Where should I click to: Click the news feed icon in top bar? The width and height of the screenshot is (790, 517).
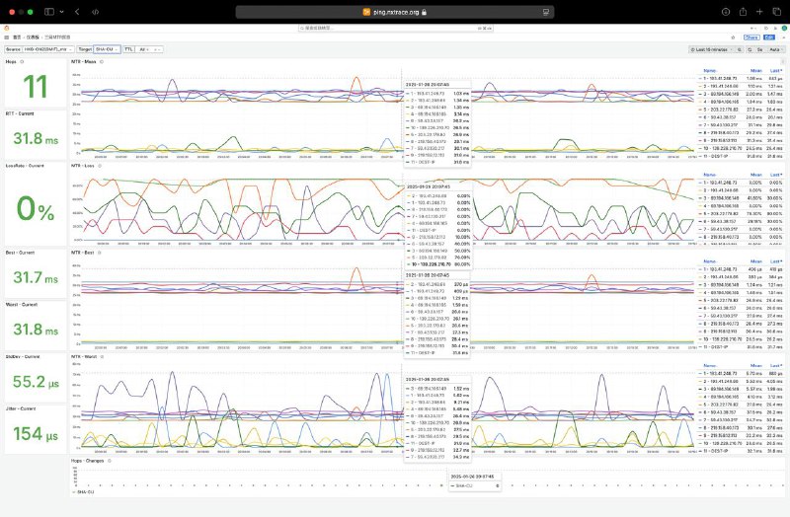coord(775,29)
